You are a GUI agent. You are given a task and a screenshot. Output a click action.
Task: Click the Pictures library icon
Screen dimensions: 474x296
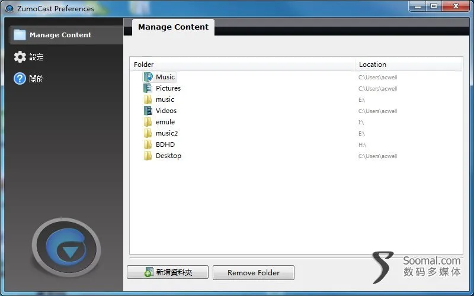point(148,88)
